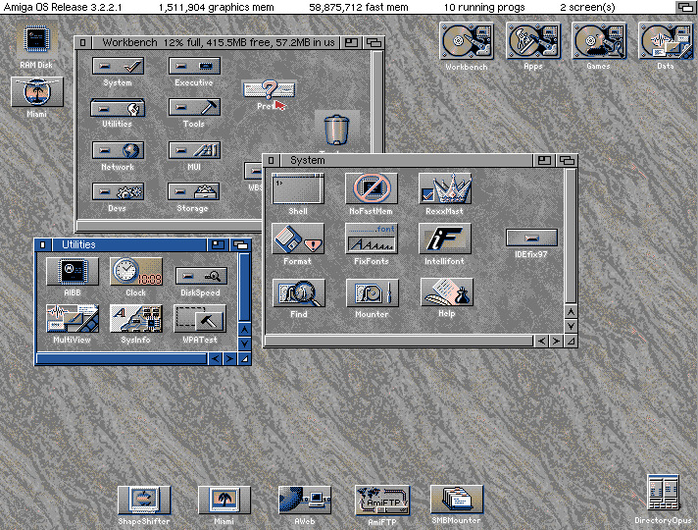
Task: Launch Intellifont
Action: 445,238
